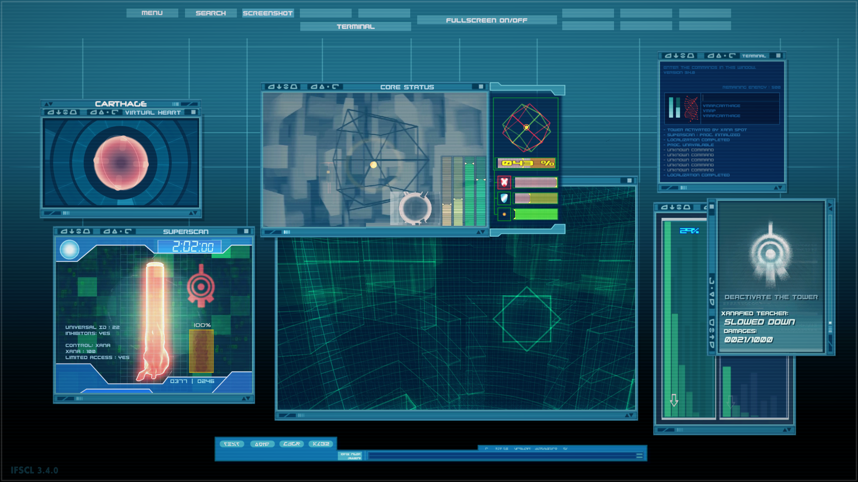Click the blue orb icon in Superscan window

click(x=69, y=250)
